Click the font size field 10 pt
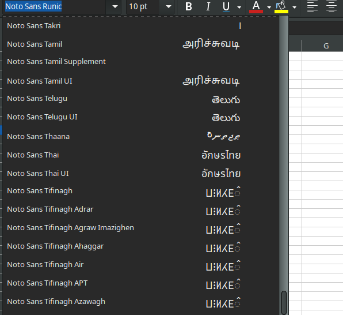 [x=143, y=6]
